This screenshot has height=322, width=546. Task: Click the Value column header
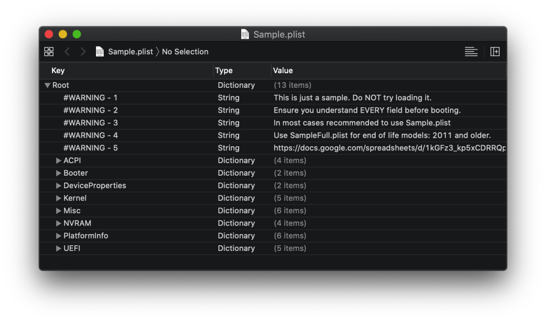[283, 71]
